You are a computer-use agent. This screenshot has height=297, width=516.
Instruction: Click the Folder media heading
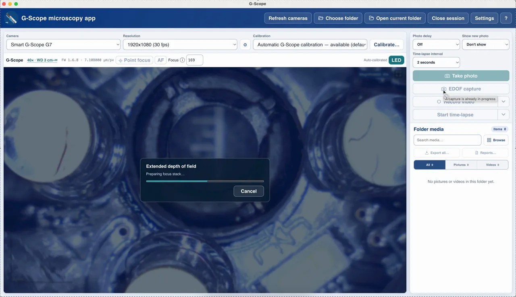tap(429, 129)
